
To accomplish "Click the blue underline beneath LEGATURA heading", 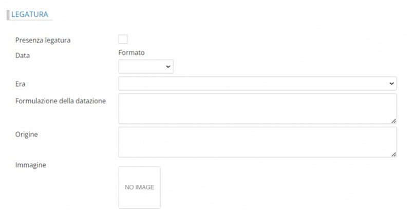I will [30, 21].
